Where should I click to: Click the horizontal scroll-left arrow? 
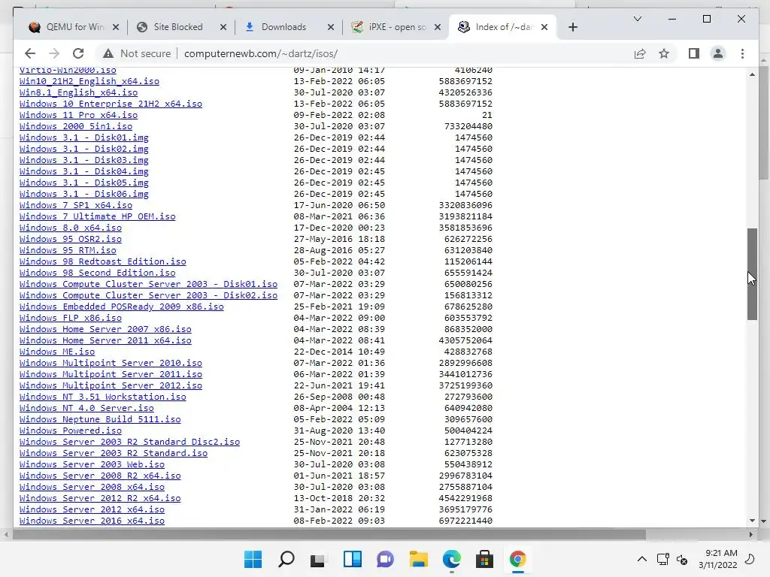pos(6,534)
